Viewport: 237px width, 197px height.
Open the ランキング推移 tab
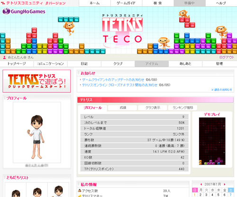(x=183, y=107)
